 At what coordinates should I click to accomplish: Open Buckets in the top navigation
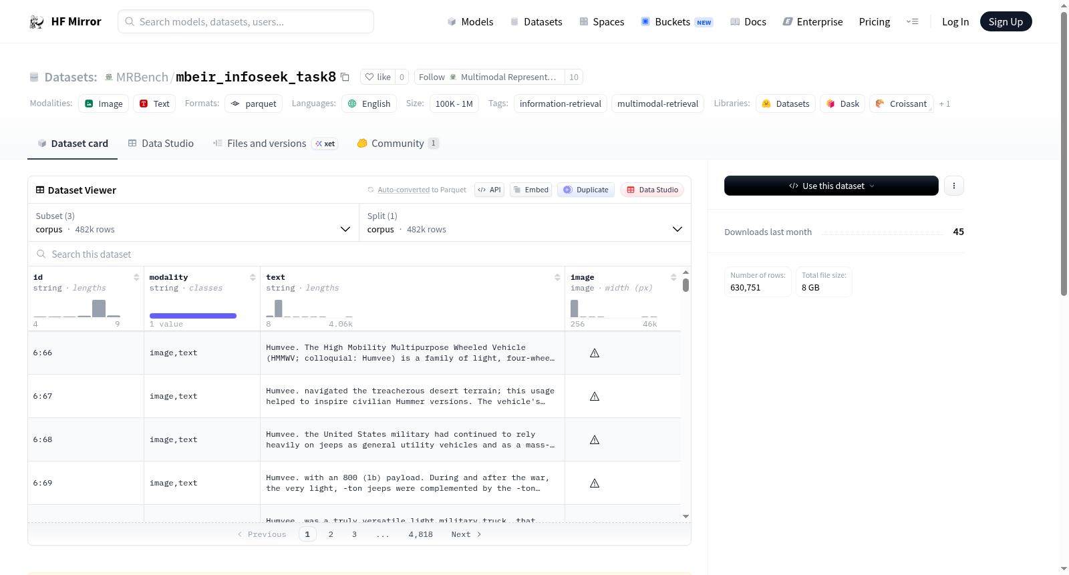[677, 22]
